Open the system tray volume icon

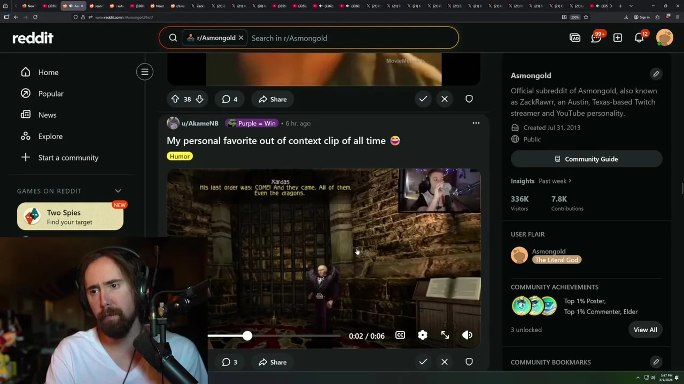pos(653,378)
